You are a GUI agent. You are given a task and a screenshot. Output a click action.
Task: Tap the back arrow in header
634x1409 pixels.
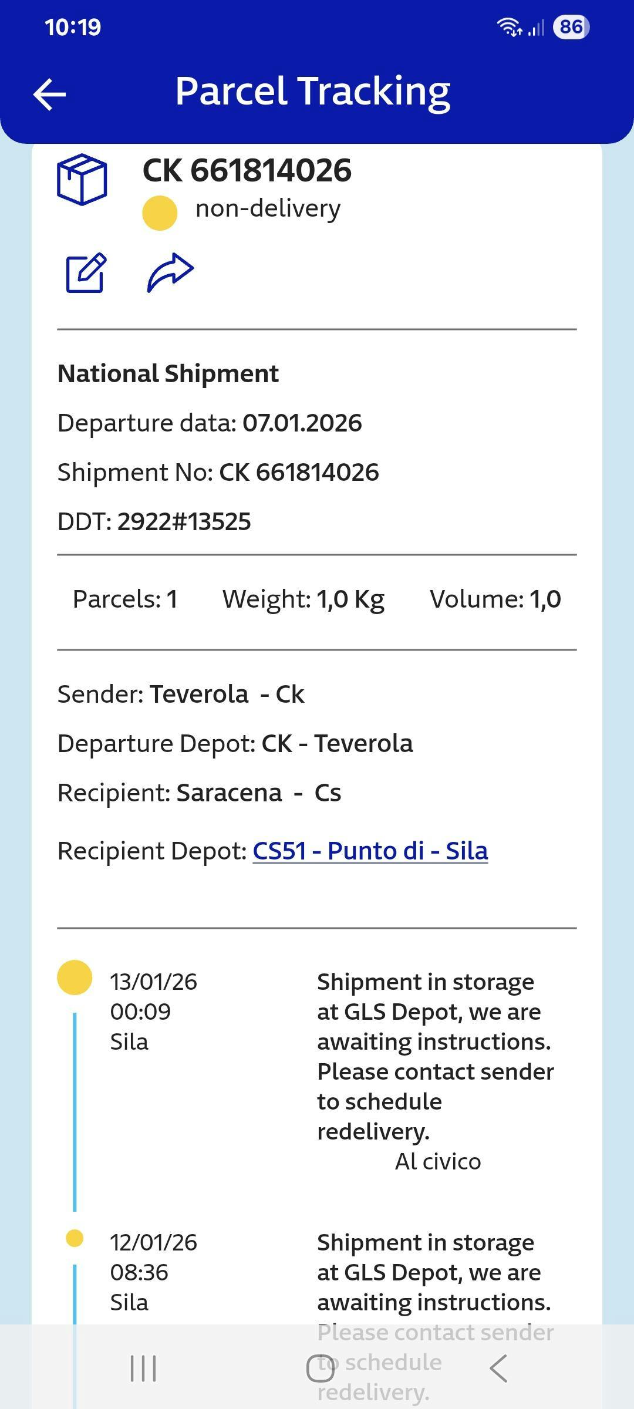tap(50, 95)
